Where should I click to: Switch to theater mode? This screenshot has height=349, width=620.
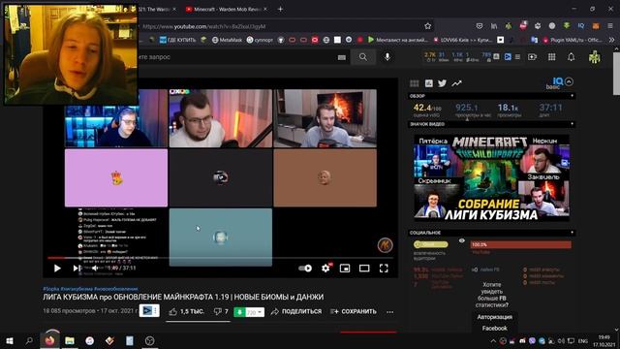(x=364, y=269)
